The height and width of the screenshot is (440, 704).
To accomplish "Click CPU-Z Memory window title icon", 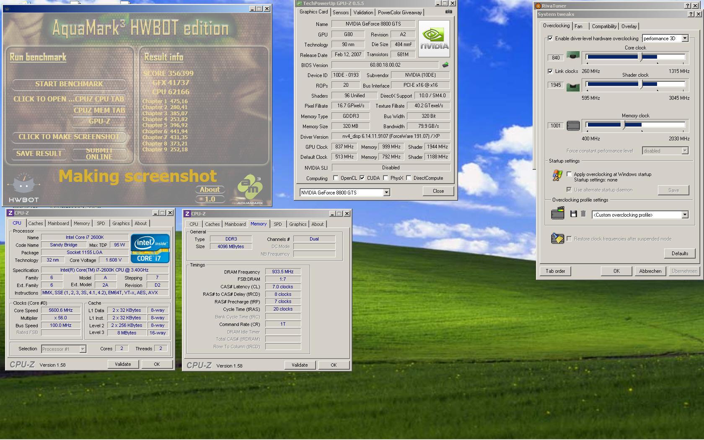I will click(187, 214).
